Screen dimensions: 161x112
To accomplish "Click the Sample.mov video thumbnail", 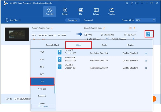I will click(x=17, y=34).
